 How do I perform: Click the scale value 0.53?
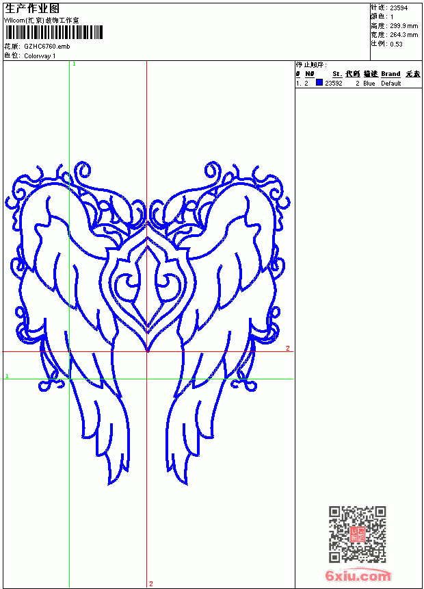tap(396, 44)
